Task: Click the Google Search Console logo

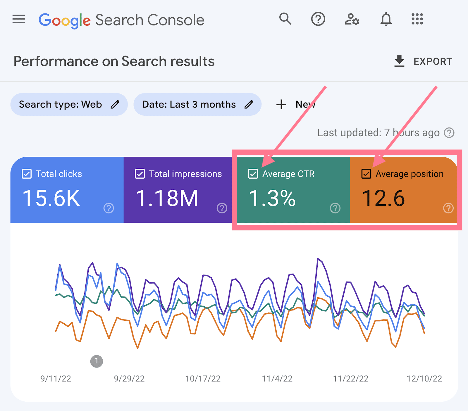Action: pos(122,20)
